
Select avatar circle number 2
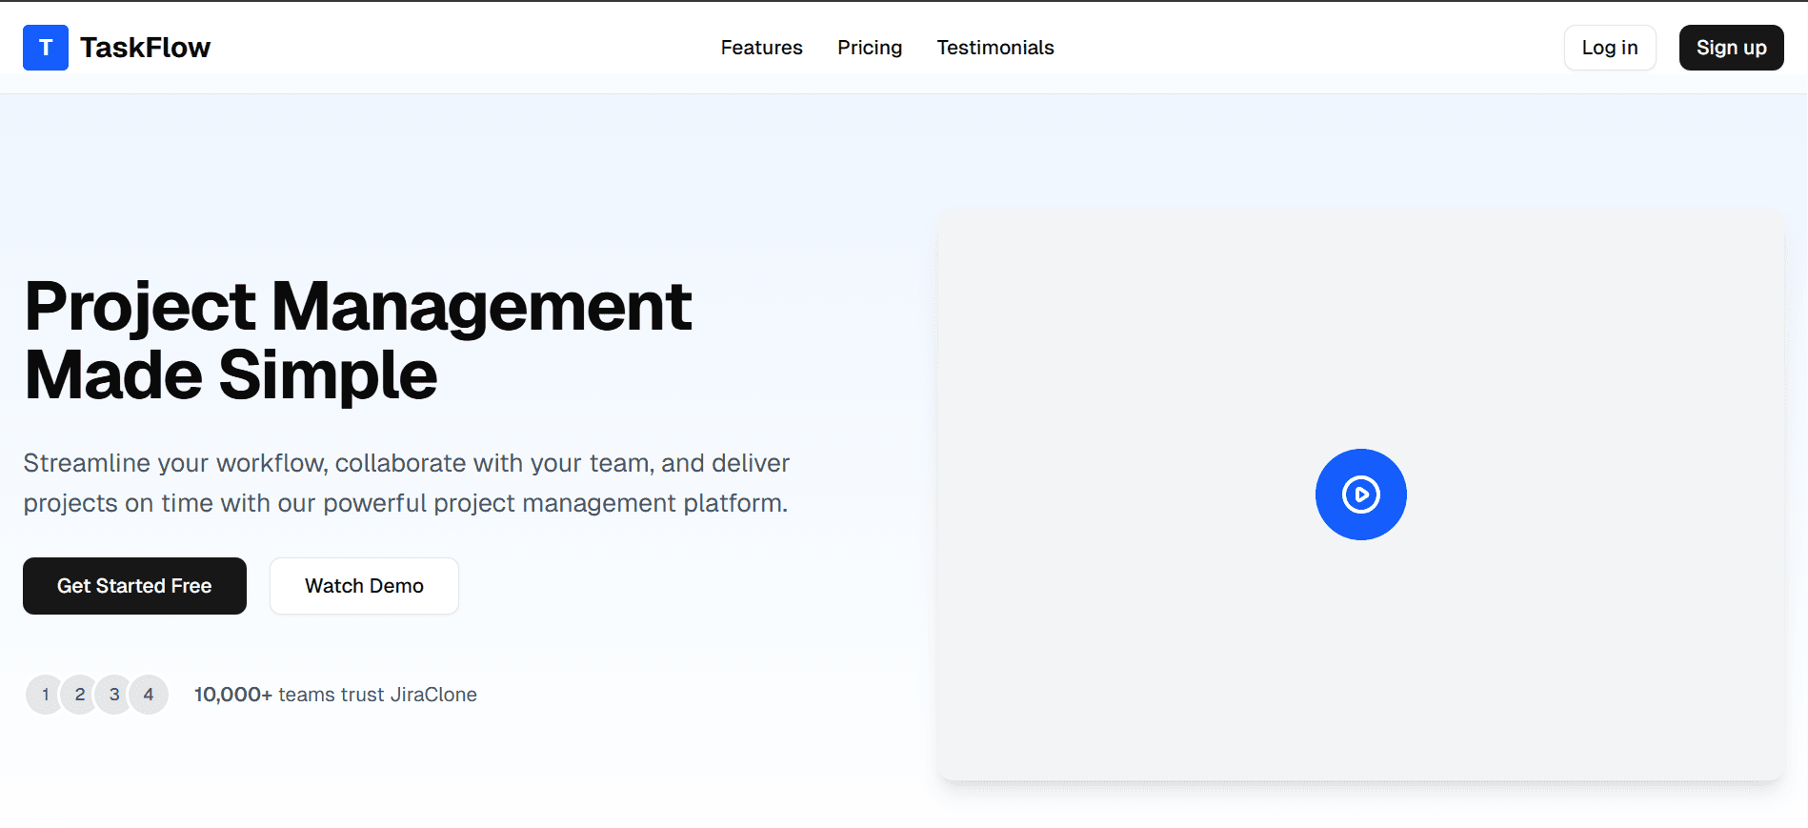point(80,695)
